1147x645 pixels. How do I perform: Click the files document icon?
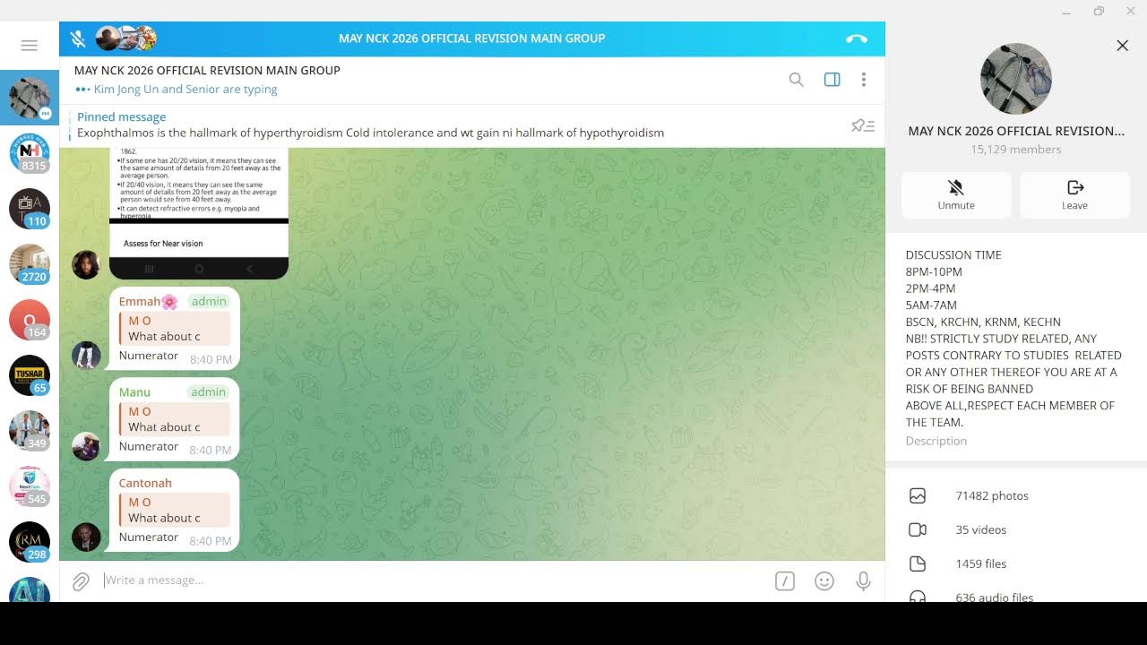(918, 563)
